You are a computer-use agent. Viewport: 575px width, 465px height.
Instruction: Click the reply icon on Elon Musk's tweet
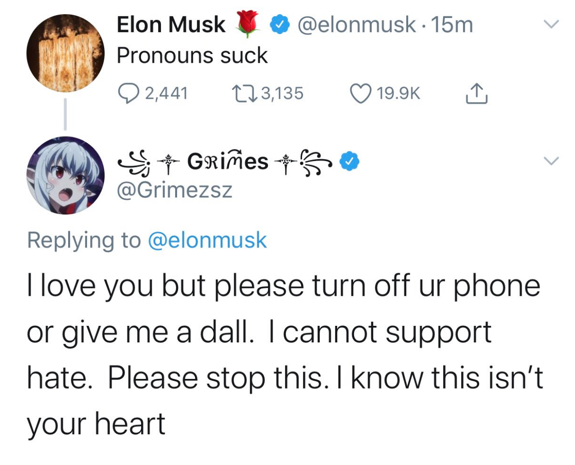click(128, 93)
